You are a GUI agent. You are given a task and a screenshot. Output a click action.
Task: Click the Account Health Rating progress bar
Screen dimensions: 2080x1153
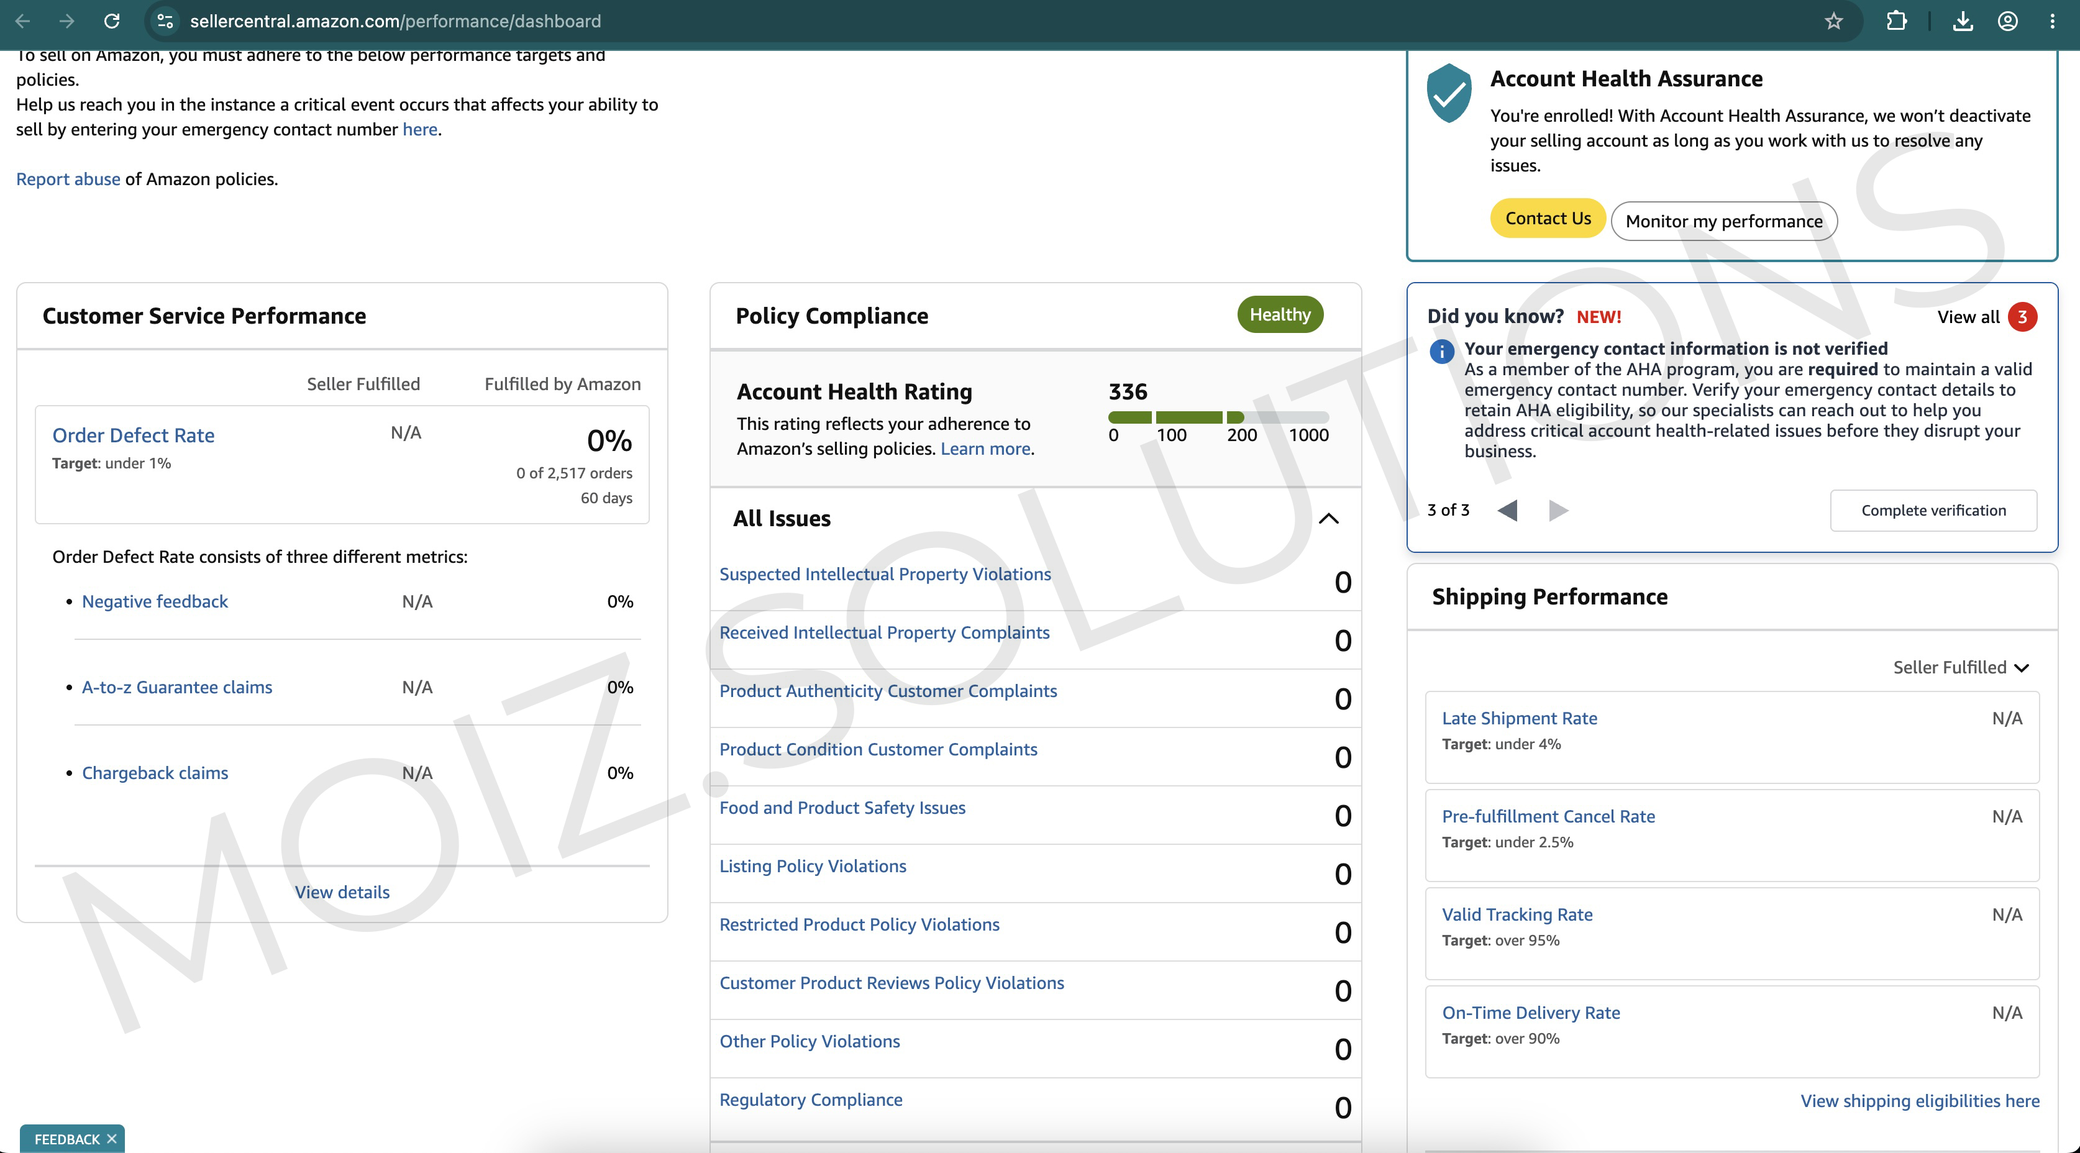point(1218,417)
